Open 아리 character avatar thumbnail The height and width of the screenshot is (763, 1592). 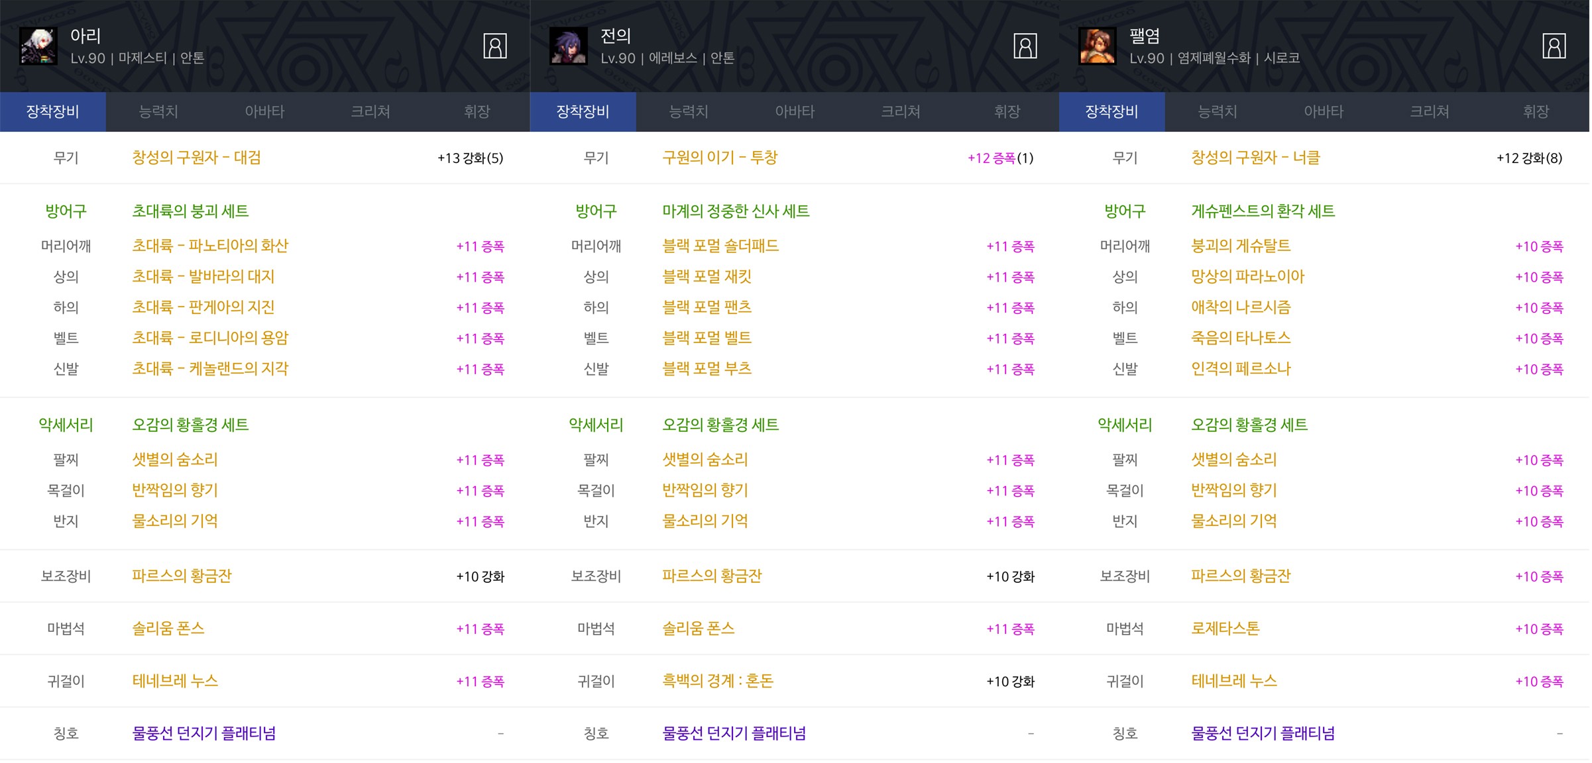pyautogui.click(x=38, y=46)
